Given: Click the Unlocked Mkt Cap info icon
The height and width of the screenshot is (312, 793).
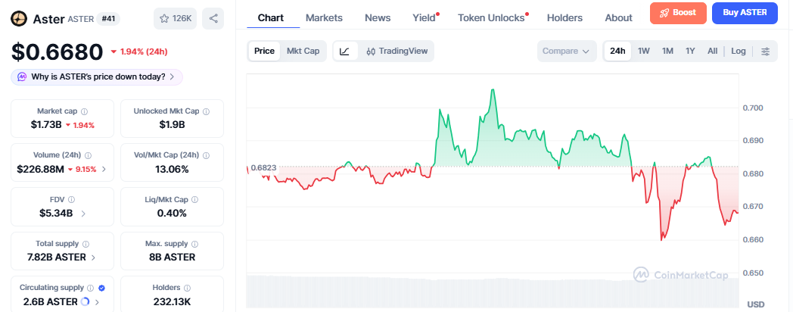Looking at the screenshot, I should (x=207, y=111).
